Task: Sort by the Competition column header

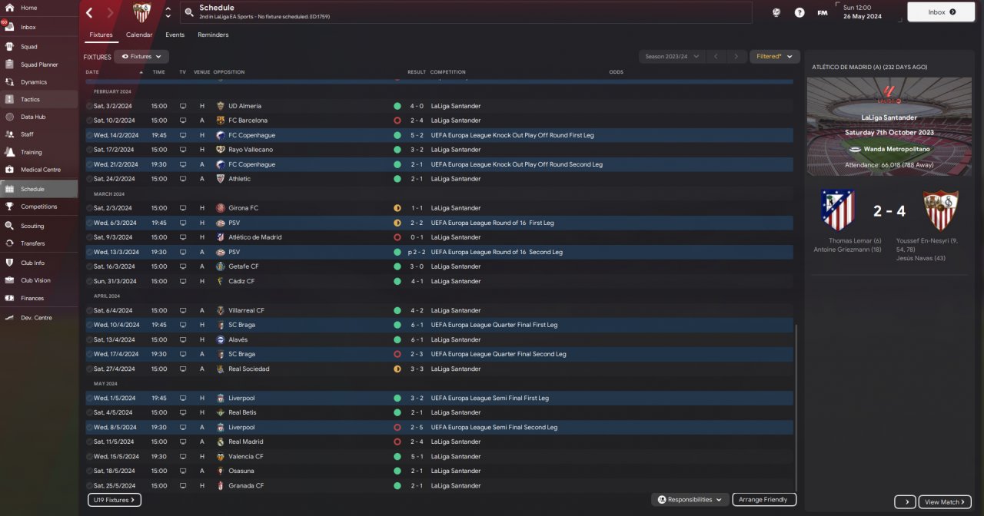Action: pos(448,72)
